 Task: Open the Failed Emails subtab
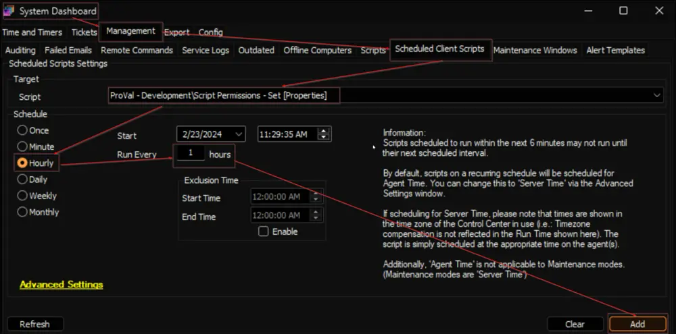click(68, 51)
